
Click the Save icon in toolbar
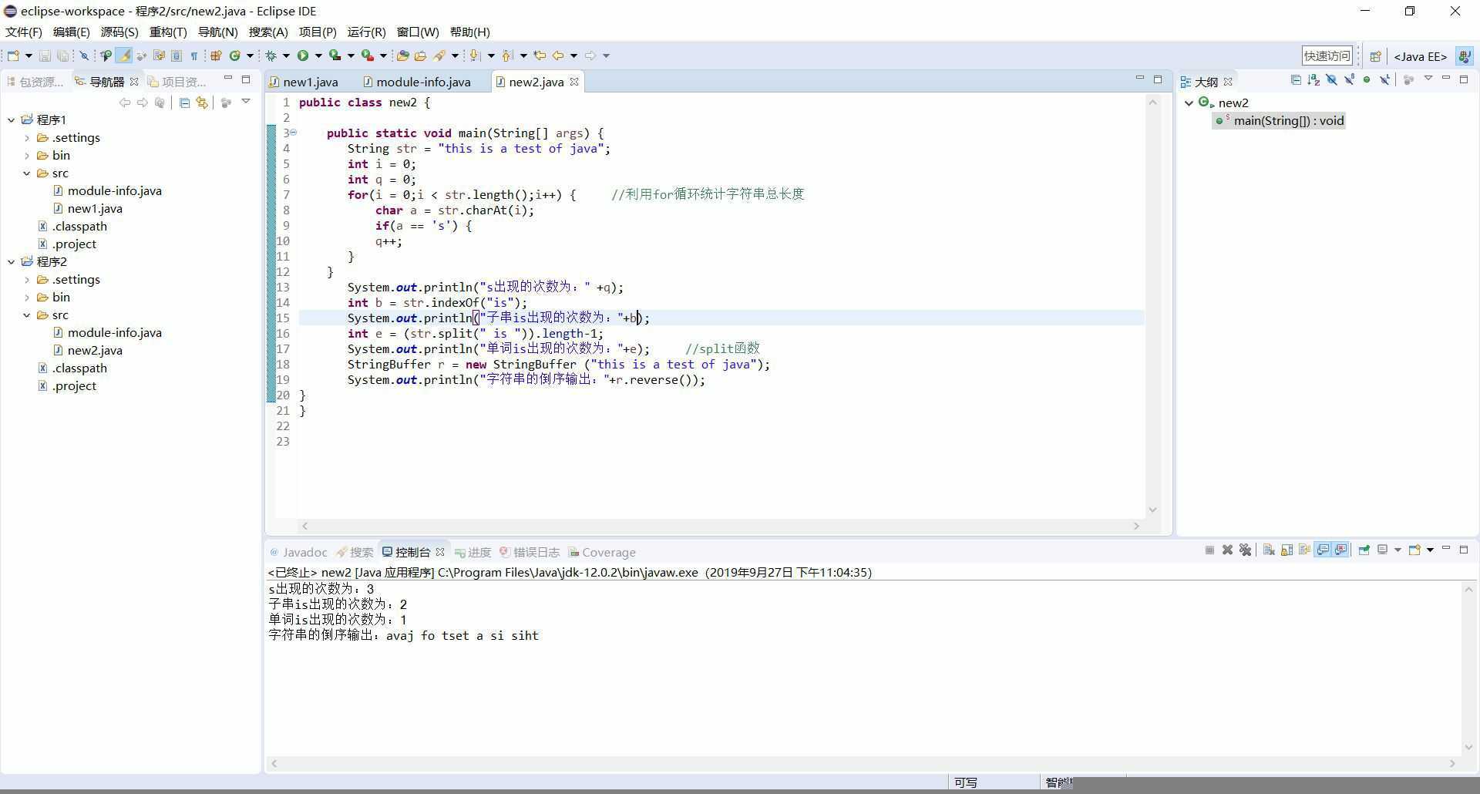45,56
